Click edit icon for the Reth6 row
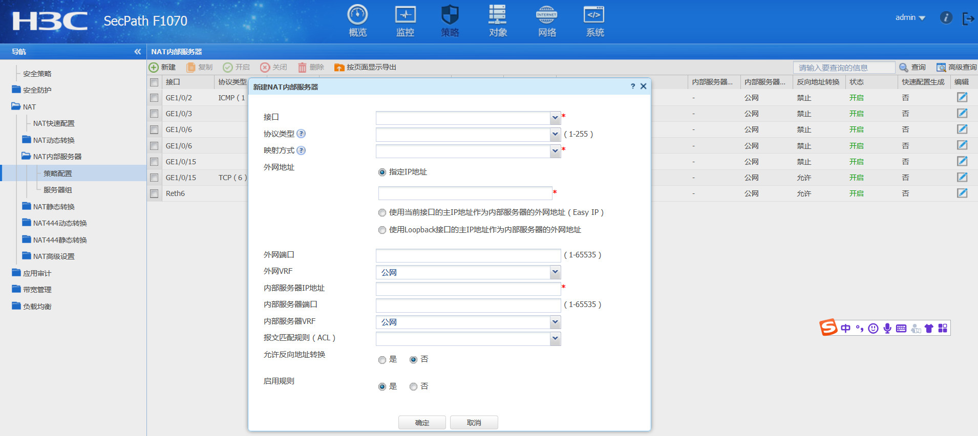 [x=962, y=193]
